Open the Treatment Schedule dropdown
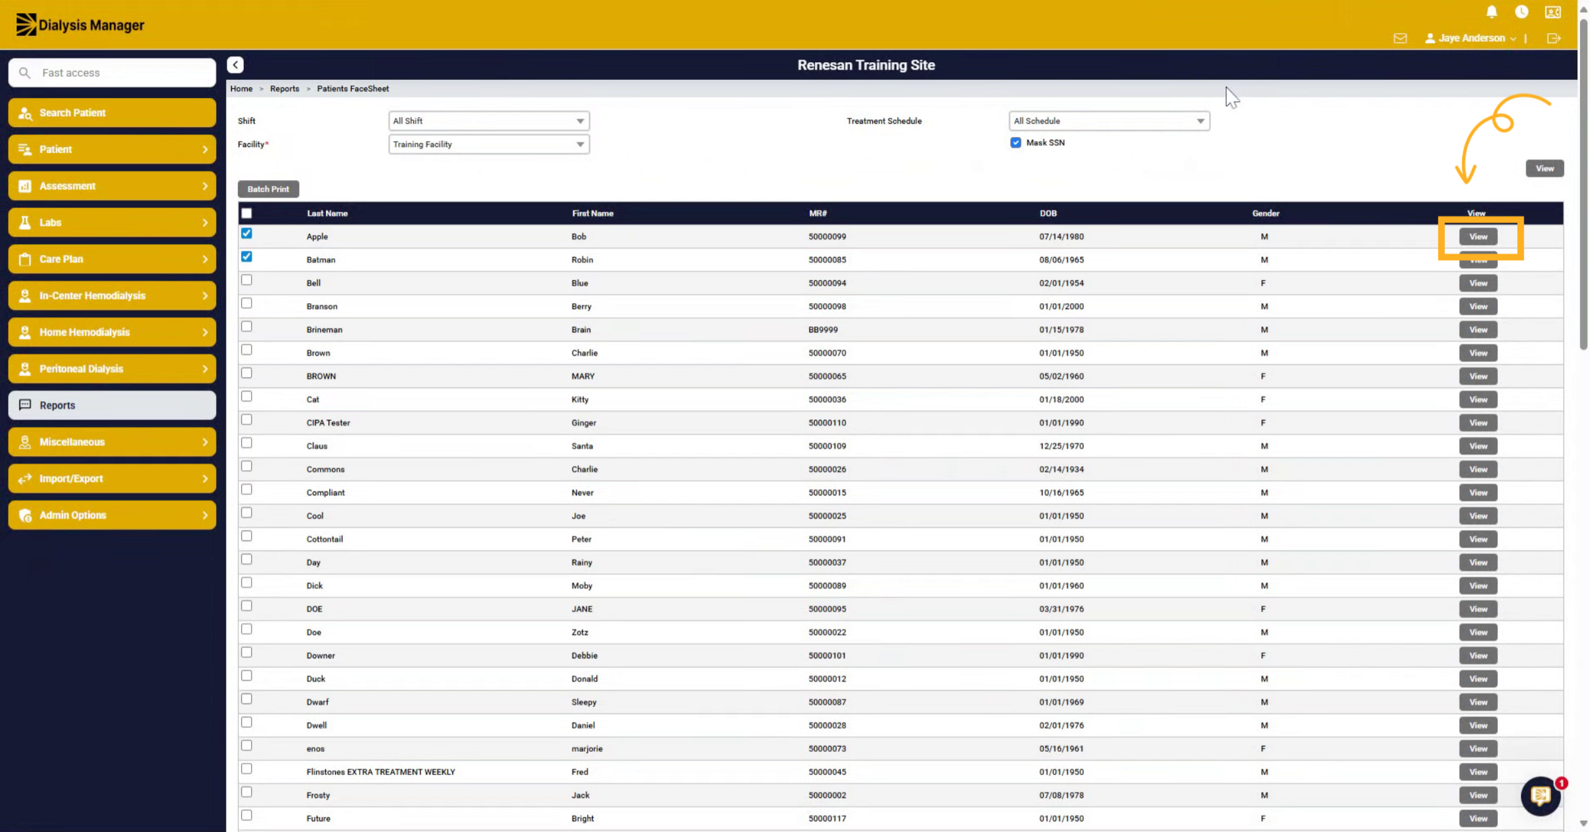The width and height of the screenshot is (1590, 832). [1109, 121]
